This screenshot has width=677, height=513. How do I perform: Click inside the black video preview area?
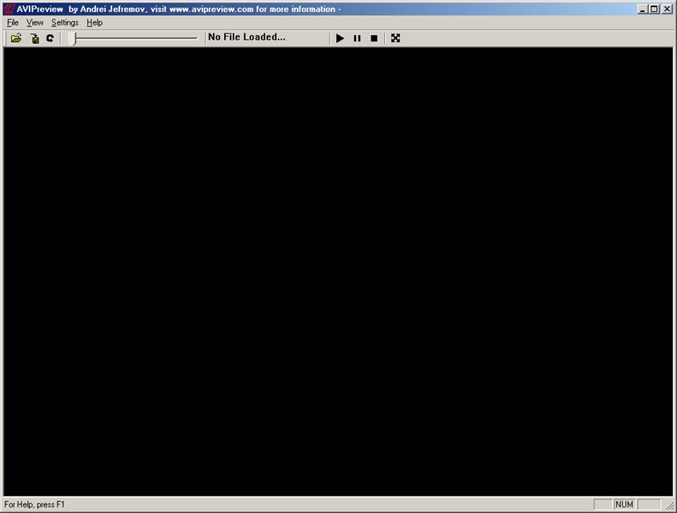click(338, 272)
